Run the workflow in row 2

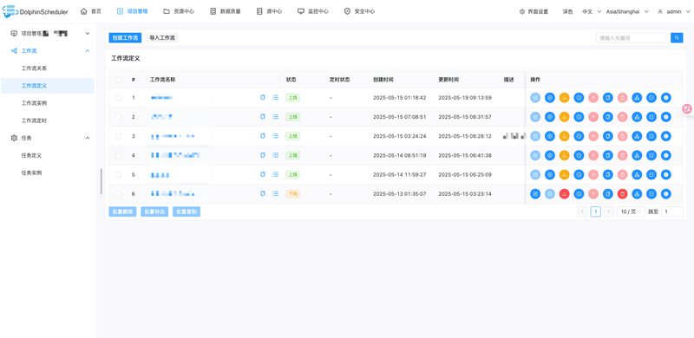click(550, 117)
